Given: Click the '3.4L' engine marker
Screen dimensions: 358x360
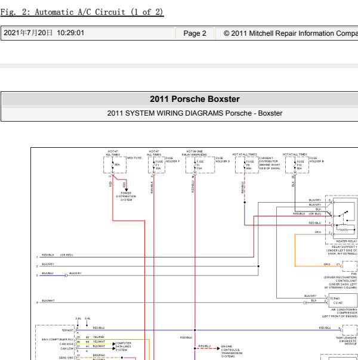Looking at the screenshot, I should click(x=87, y=318).
